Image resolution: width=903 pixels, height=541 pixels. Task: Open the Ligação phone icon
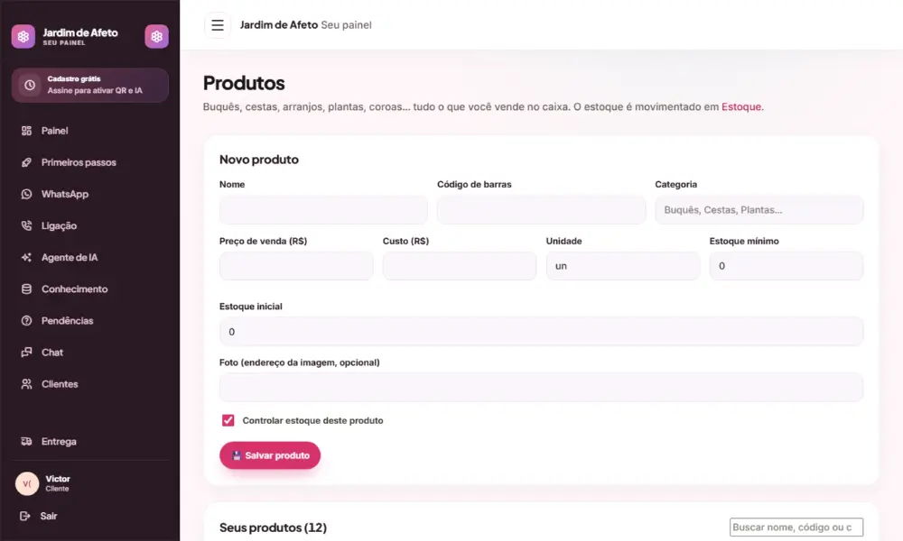(26, 225)
